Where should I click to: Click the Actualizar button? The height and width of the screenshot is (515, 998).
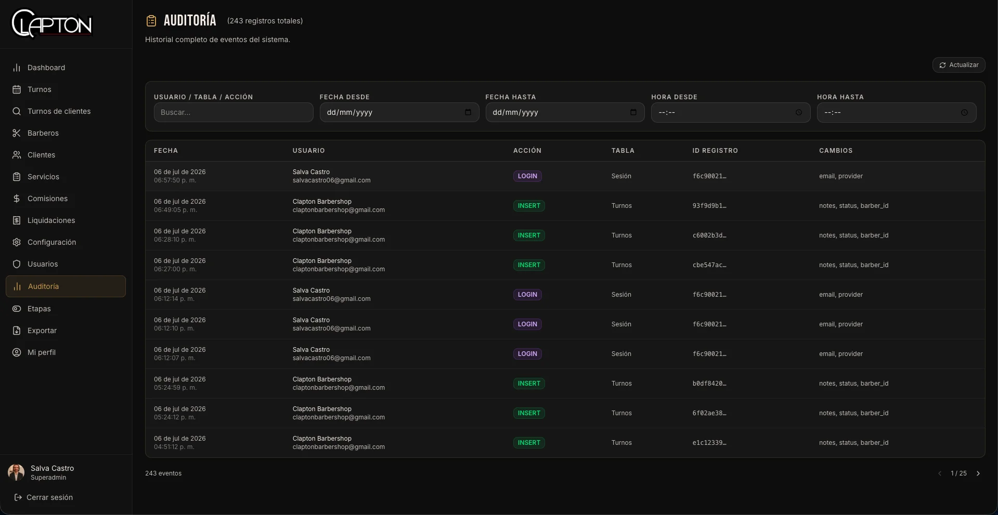coord(958,65)
